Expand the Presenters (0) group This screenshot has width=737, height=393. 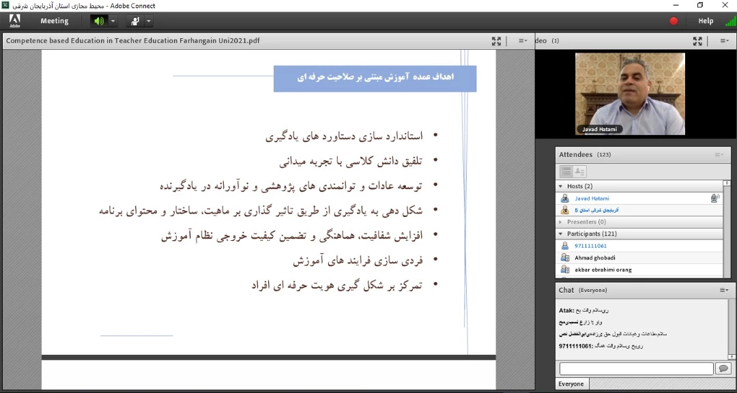tap(561, 222)
